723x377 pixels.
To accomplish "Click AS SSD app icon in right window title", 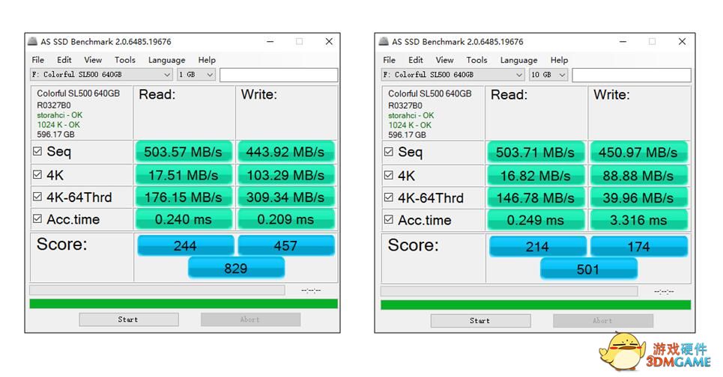I will [384, 41].
